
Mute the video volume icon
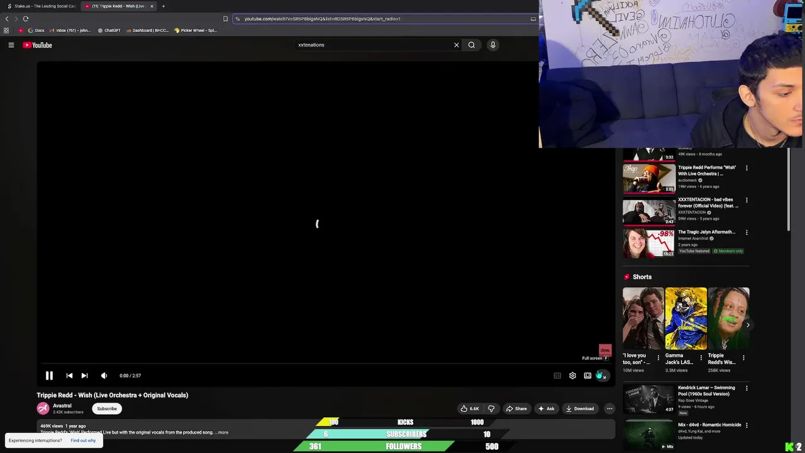coord(104,376)
